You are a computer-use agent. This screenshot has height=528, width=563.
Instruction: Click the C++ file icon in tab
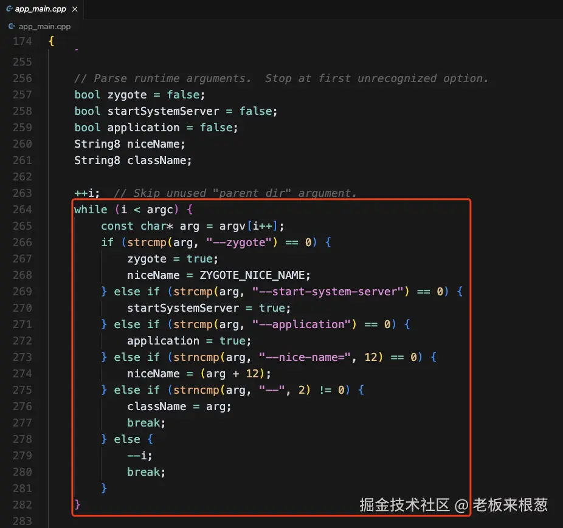click(9, 9)
